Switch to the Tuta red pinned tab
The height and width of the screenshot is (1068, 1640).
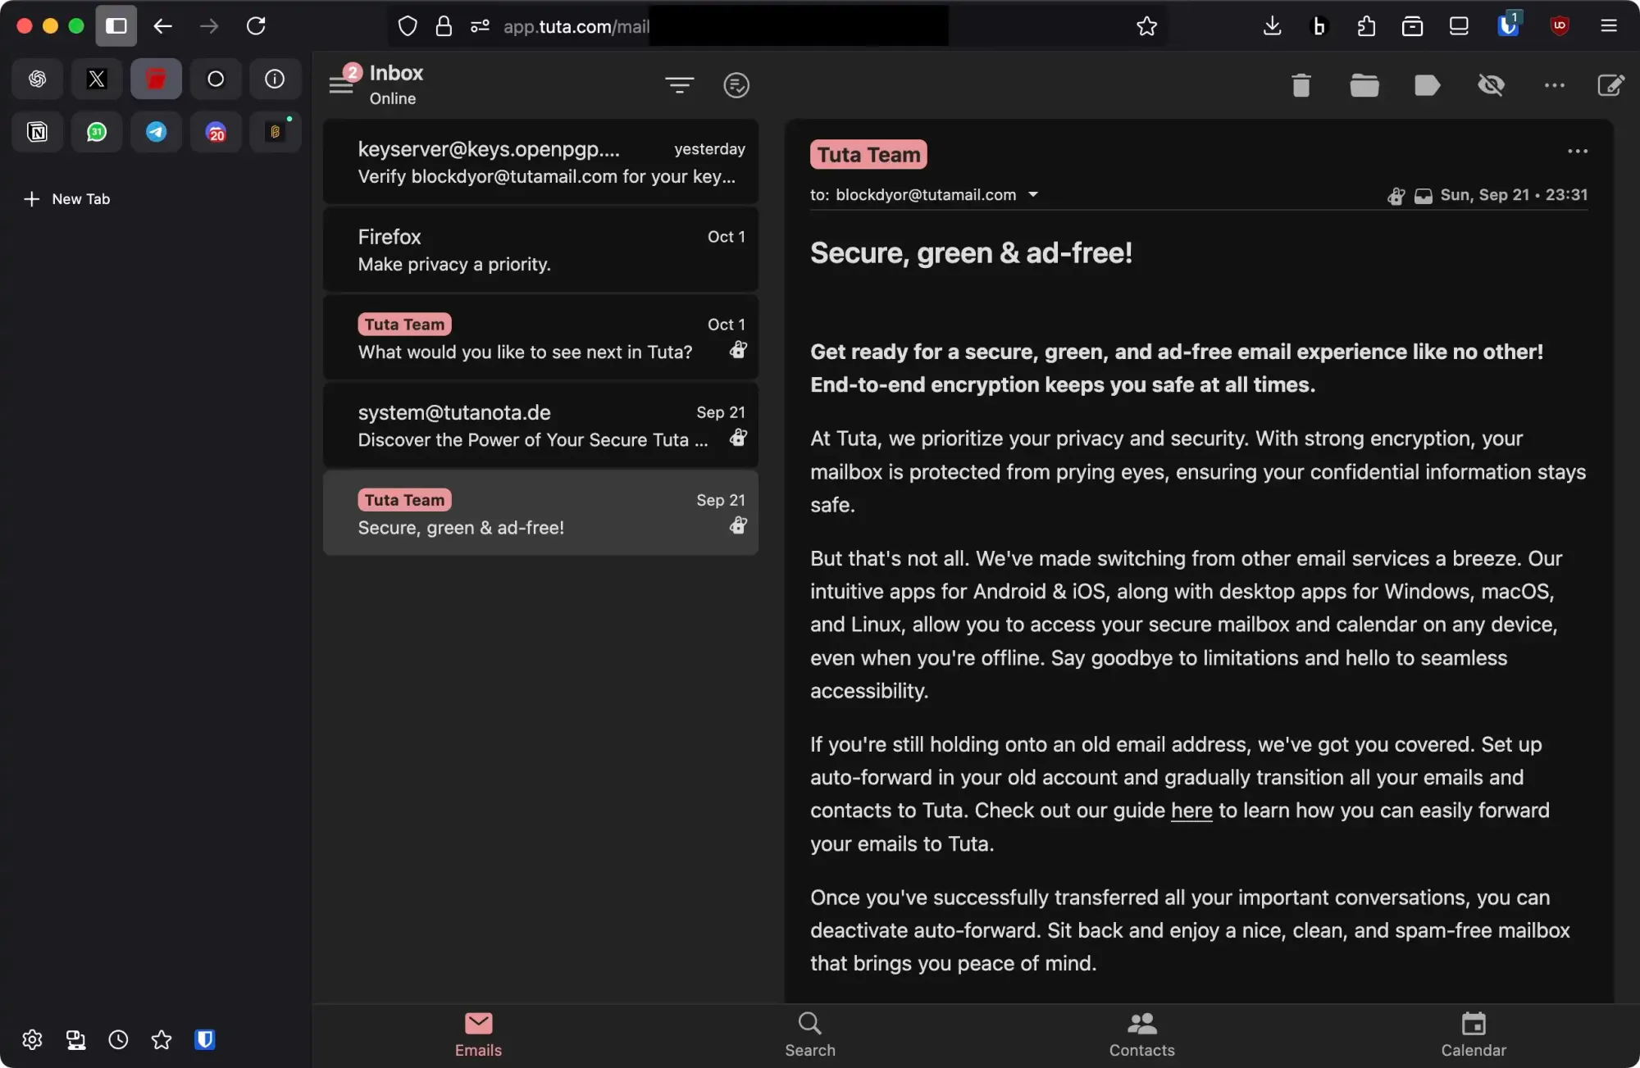156,79
